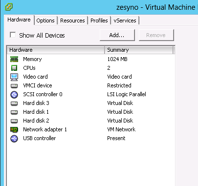198x186 pixels.
Task: Click the Summary column header
Action: click(x=138, y=50)
